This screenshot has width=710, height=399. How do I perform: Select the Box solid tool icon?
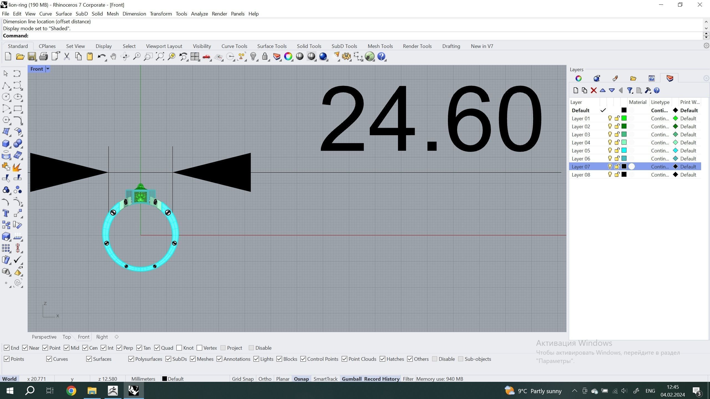[x=6, y=143]
